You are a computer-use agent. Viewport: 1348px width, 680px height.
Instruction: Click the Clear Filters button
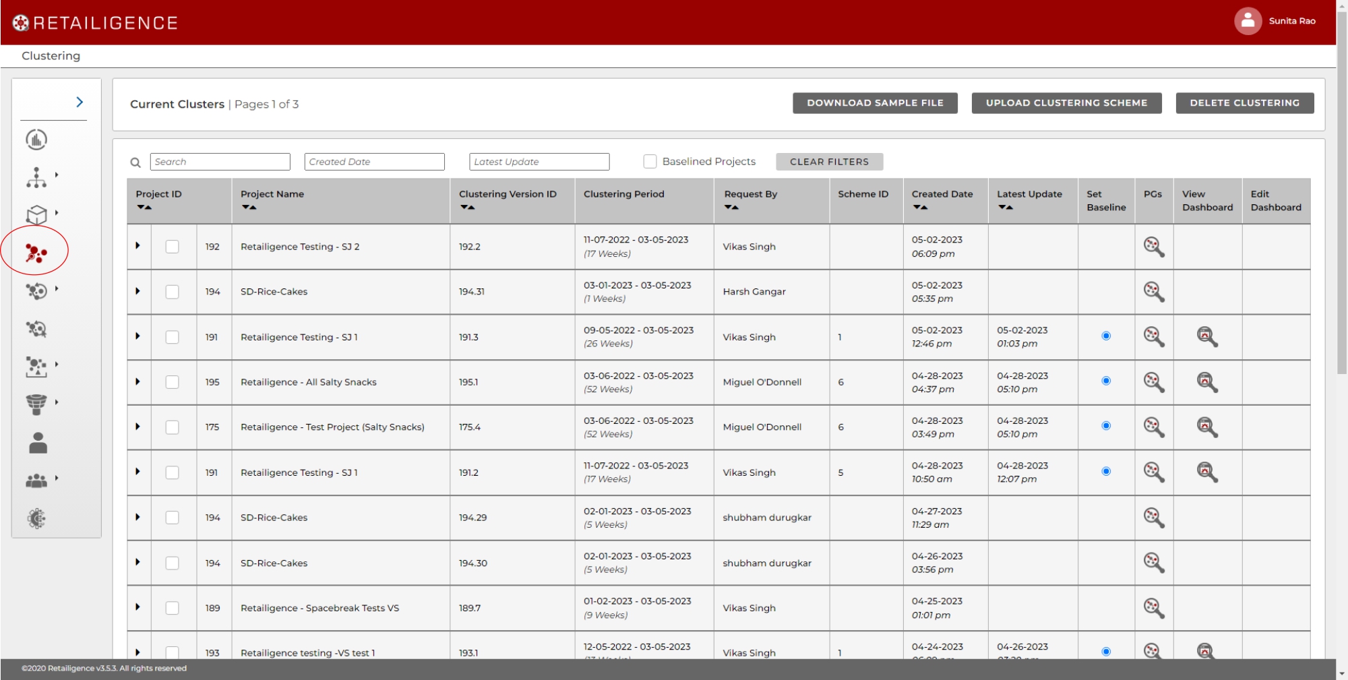coord(828,162)
